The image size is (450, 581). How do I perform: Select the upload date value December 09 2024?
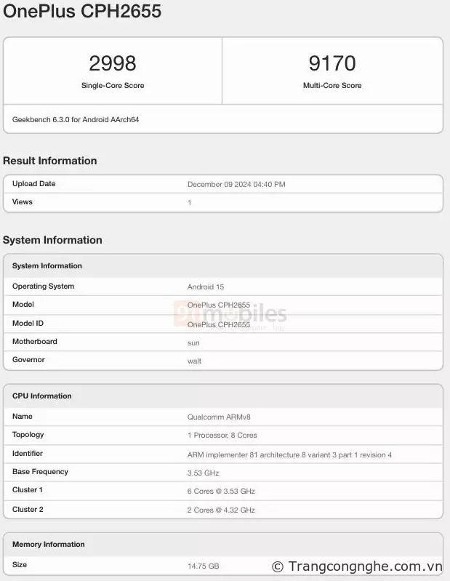(x=236, y=185)
